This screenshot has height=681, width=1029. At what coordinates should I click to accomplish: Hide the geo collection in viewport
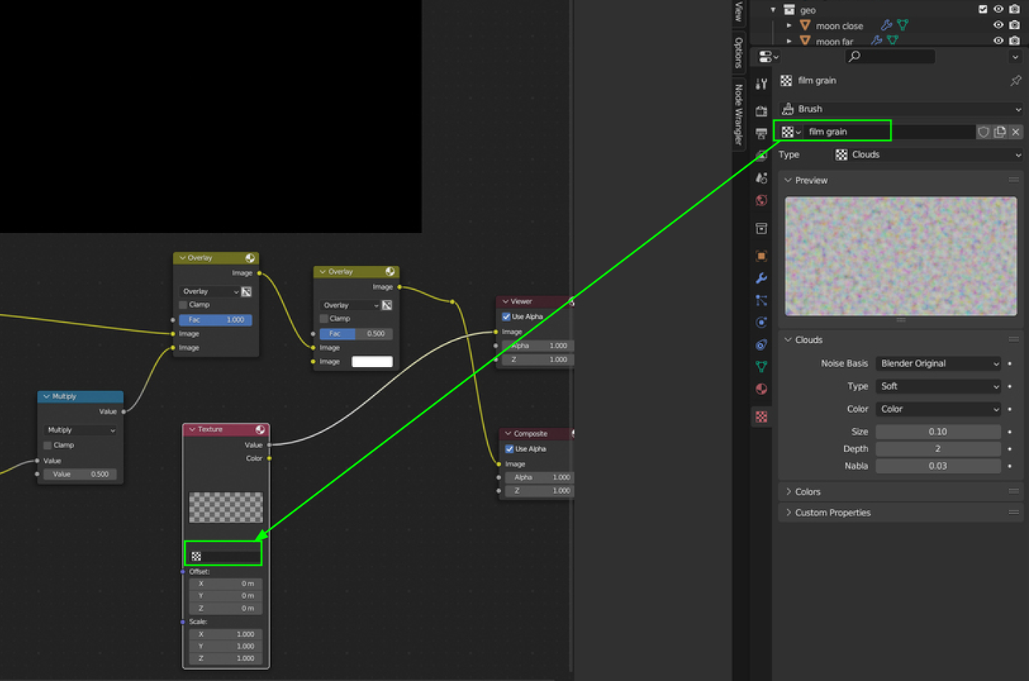[x=998, y=10]
